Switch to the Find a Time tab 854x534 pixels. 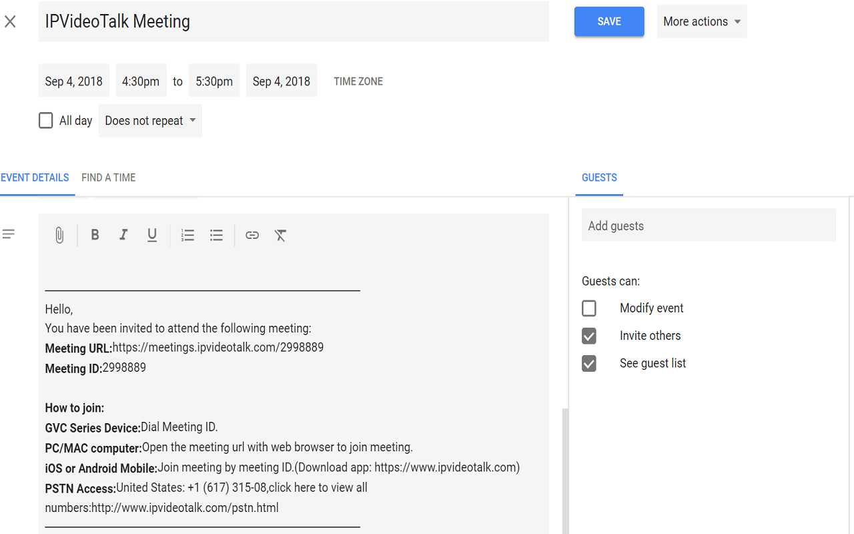click(x=108, y=178)
